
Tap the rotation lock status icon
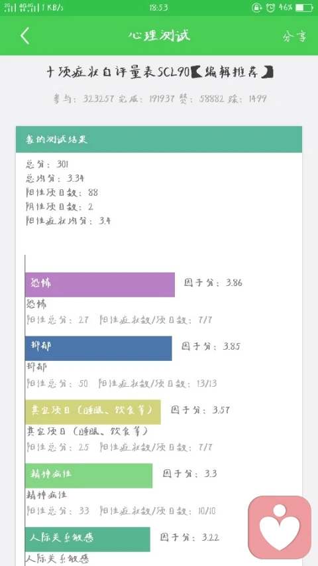pyautogui.click(x=256, y=7)
